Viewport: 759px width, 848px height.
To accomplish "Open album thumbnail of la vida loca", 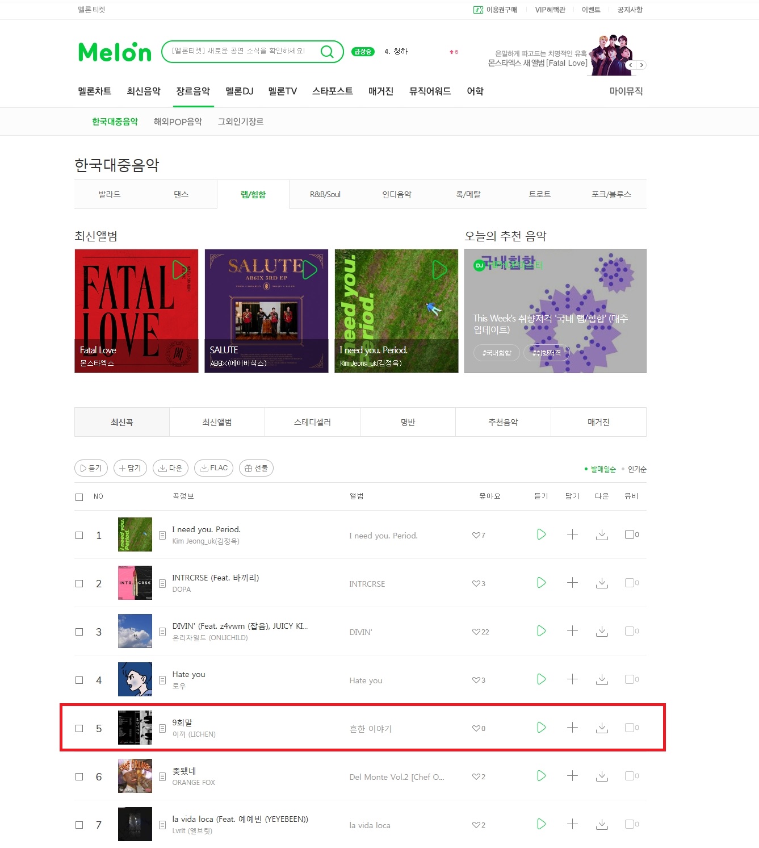I will 135,824.
